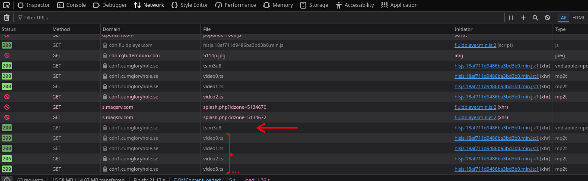Click the lock icon beside cdn-cgh.ffemdom.com

coord(105,55)
